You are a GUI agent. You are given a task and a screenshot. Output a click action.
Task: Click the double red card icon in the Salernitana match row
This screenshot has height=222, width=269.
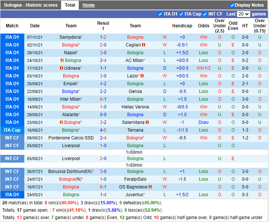[61, 122]
